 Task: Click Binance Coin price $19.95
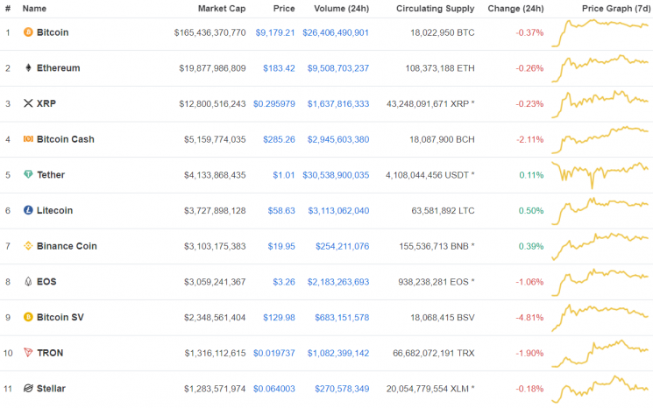(x=281, y=246)
